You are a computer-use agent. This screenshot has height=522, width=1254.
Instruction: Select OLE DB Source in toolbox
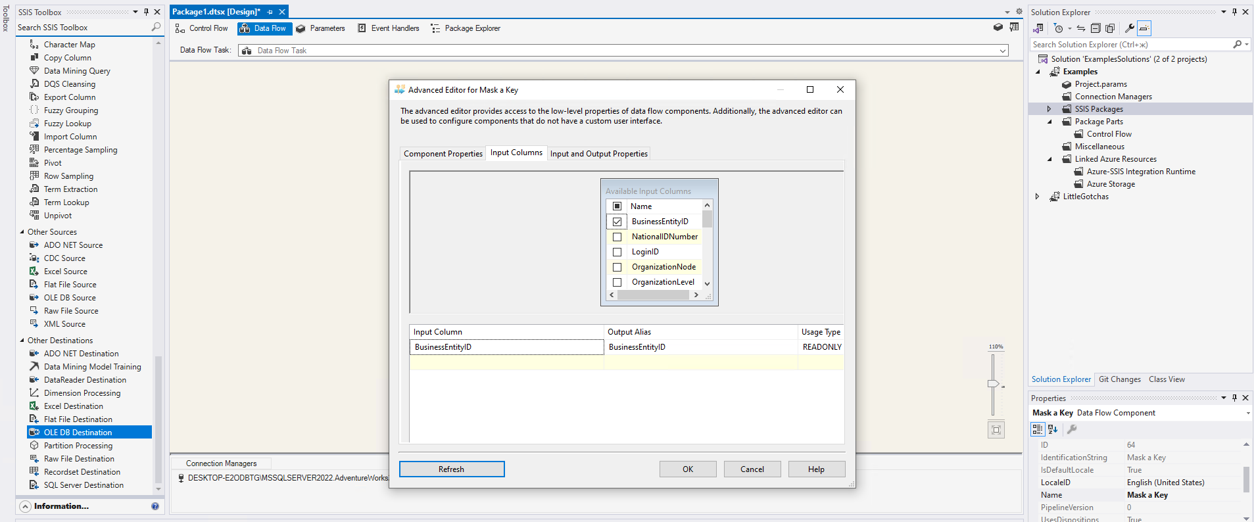(x=70, y=298)
